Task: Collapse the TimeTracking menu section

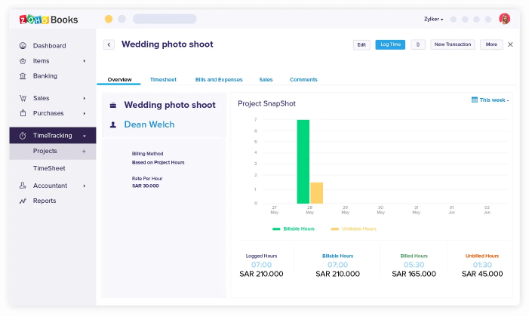Action: (84, 136)
